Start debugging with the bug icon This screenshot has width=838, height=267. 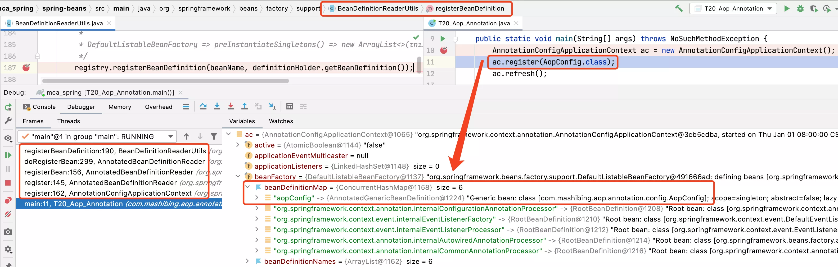(800, 9)
